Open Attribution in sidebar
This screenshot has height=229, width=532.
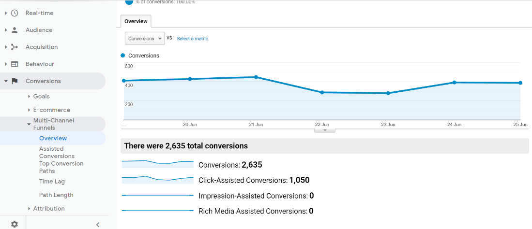pos(49,209)
